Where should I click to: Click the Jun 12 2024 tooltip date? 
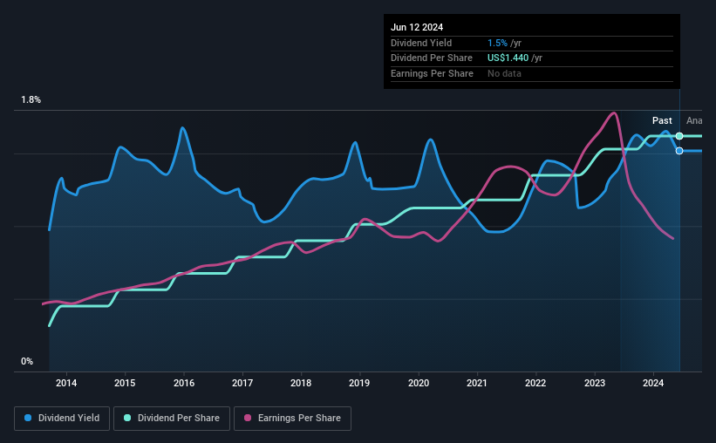(417, 27)
